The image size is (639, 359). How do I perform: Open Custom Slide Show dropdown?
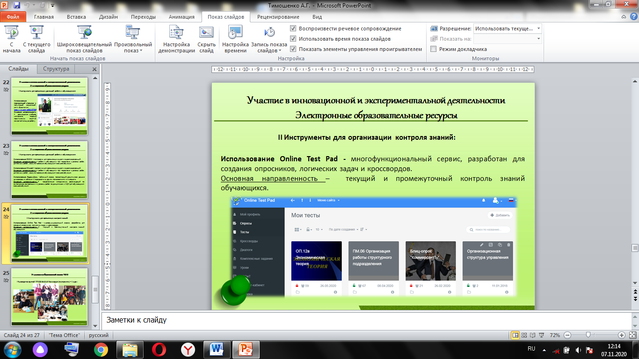pos(133,40)
